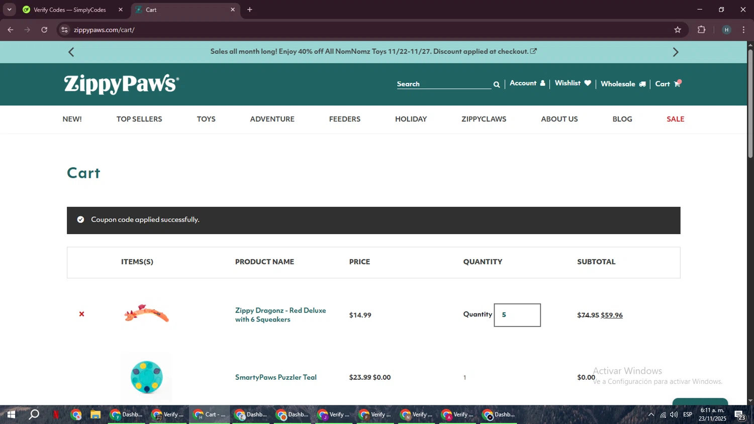Go back to the previous page
The image size is (754, 424).
[11, 30]
